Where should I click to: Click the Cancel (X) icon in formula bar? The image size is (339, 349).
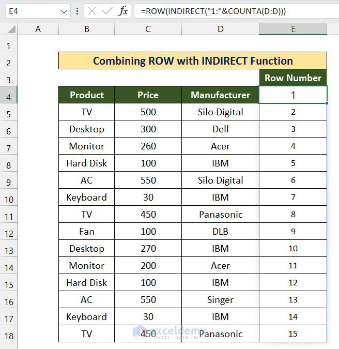click(92, 11)
